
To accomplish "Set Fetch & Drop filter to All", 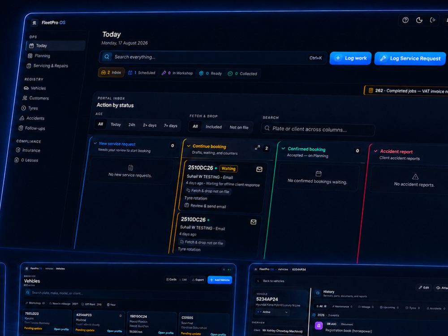I will [x=195, y=126].
